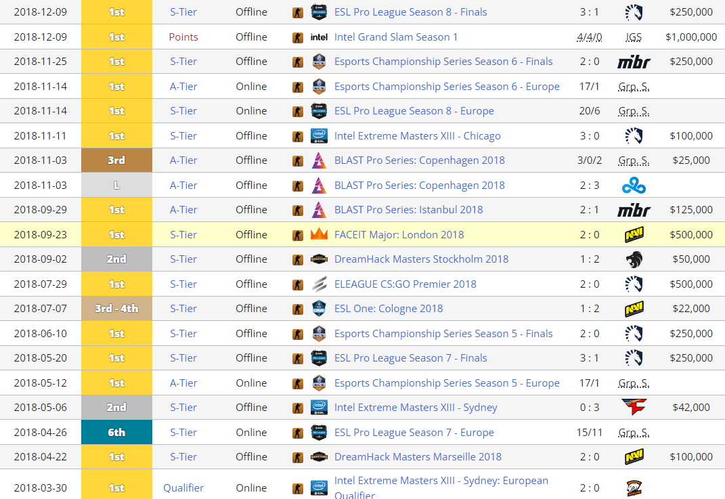Click the ESL One icon in Cologne 2018 row
The height and width of the screenshot is (499, 725).
319,309
